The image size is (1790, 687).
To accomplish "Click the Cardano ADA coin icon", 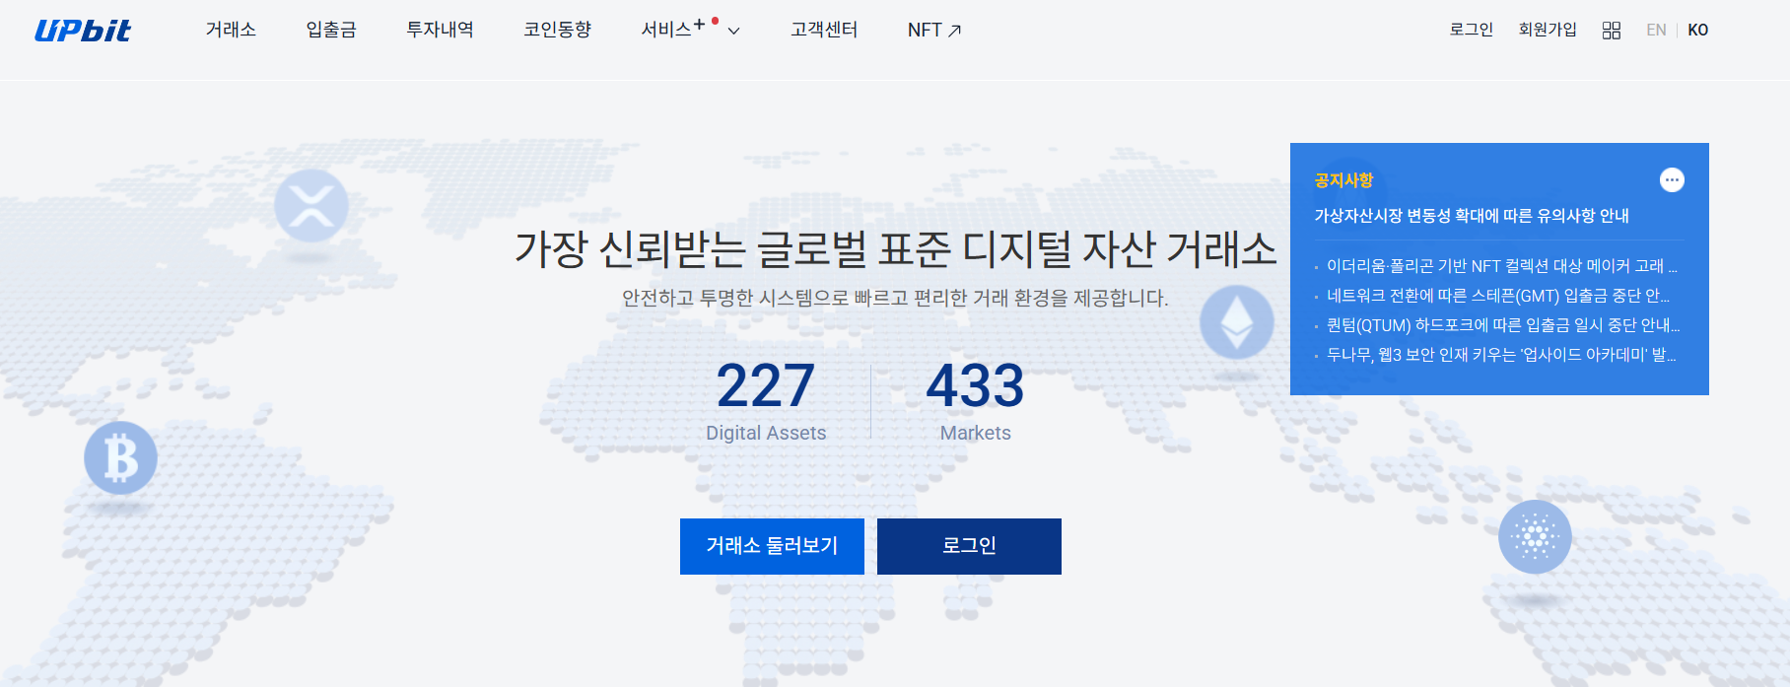I will [1535, 537].
